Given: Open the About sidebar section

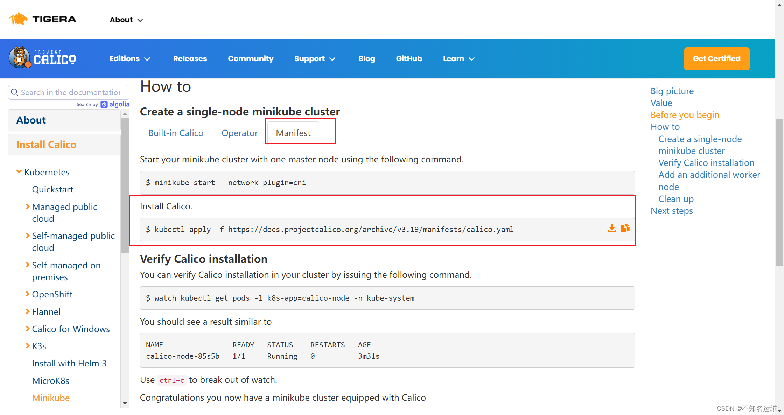Looking at the screenshot, I should point(64,120).
